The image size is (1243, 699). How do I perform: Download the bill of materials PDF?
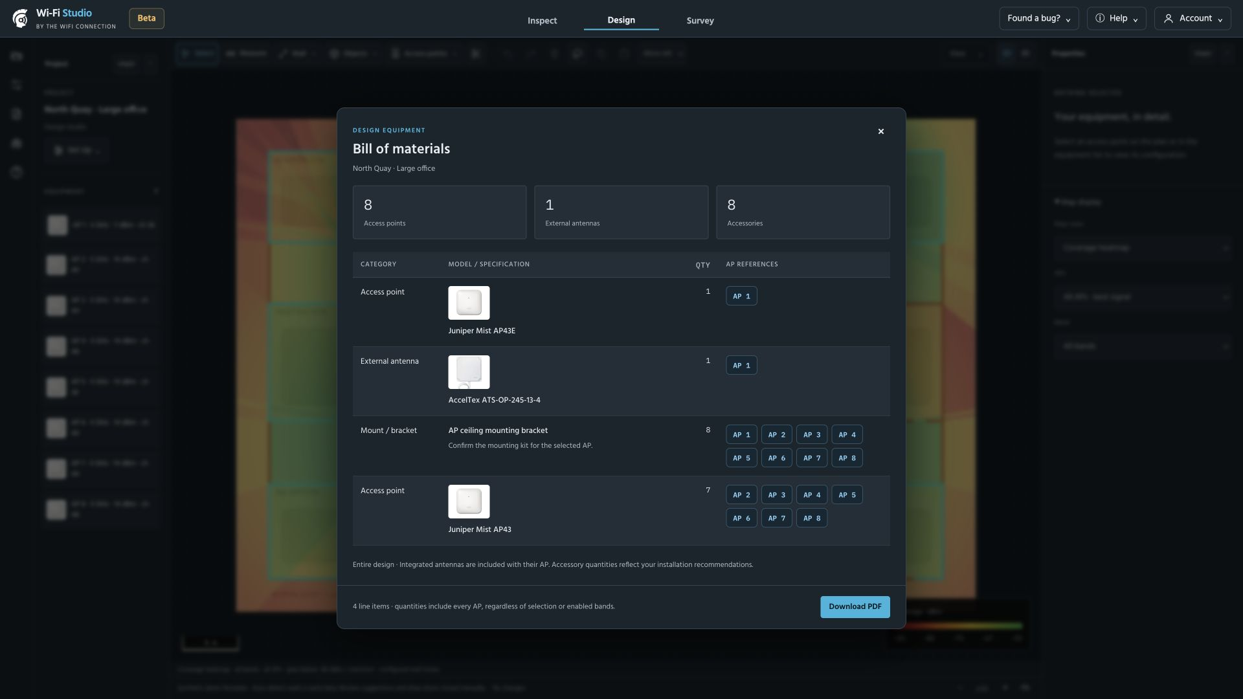[855, 607]
